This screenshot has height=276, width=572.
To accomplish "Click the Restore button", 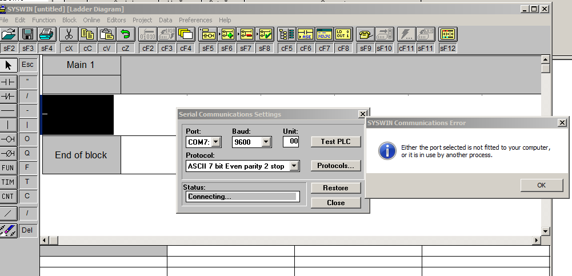I will [x=335, y=188].
